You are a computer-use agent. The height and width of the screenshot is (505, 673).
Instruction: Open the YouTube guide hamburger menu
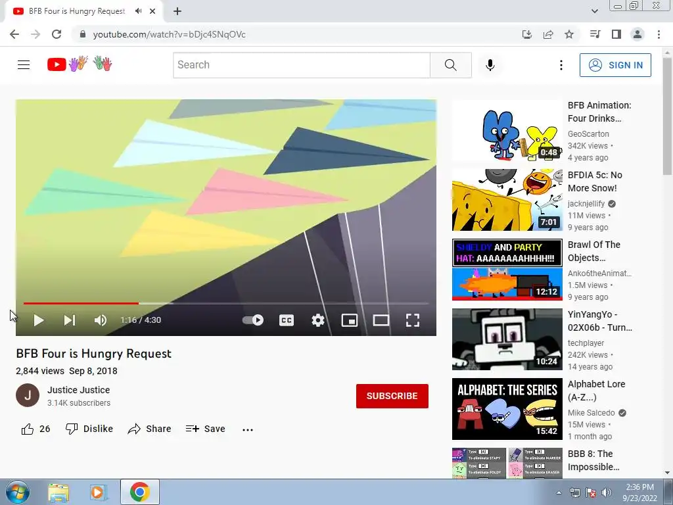tap(24, 65)
